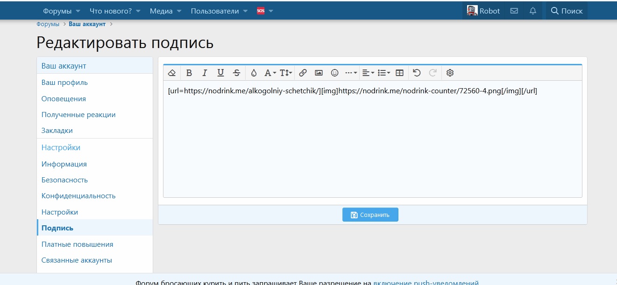This screenshot has width=617, height=285.
Task: Click the Remove formatting eraser icon
Action: pos(172,73)
